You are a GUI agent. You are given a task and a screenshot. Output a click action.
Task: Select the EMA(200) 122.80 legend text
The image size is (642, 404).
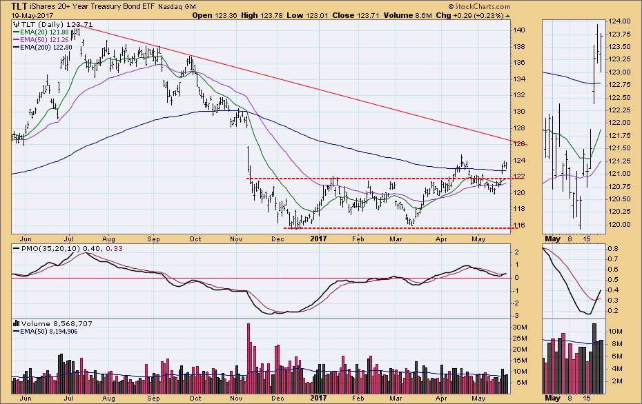click(46, 48)
